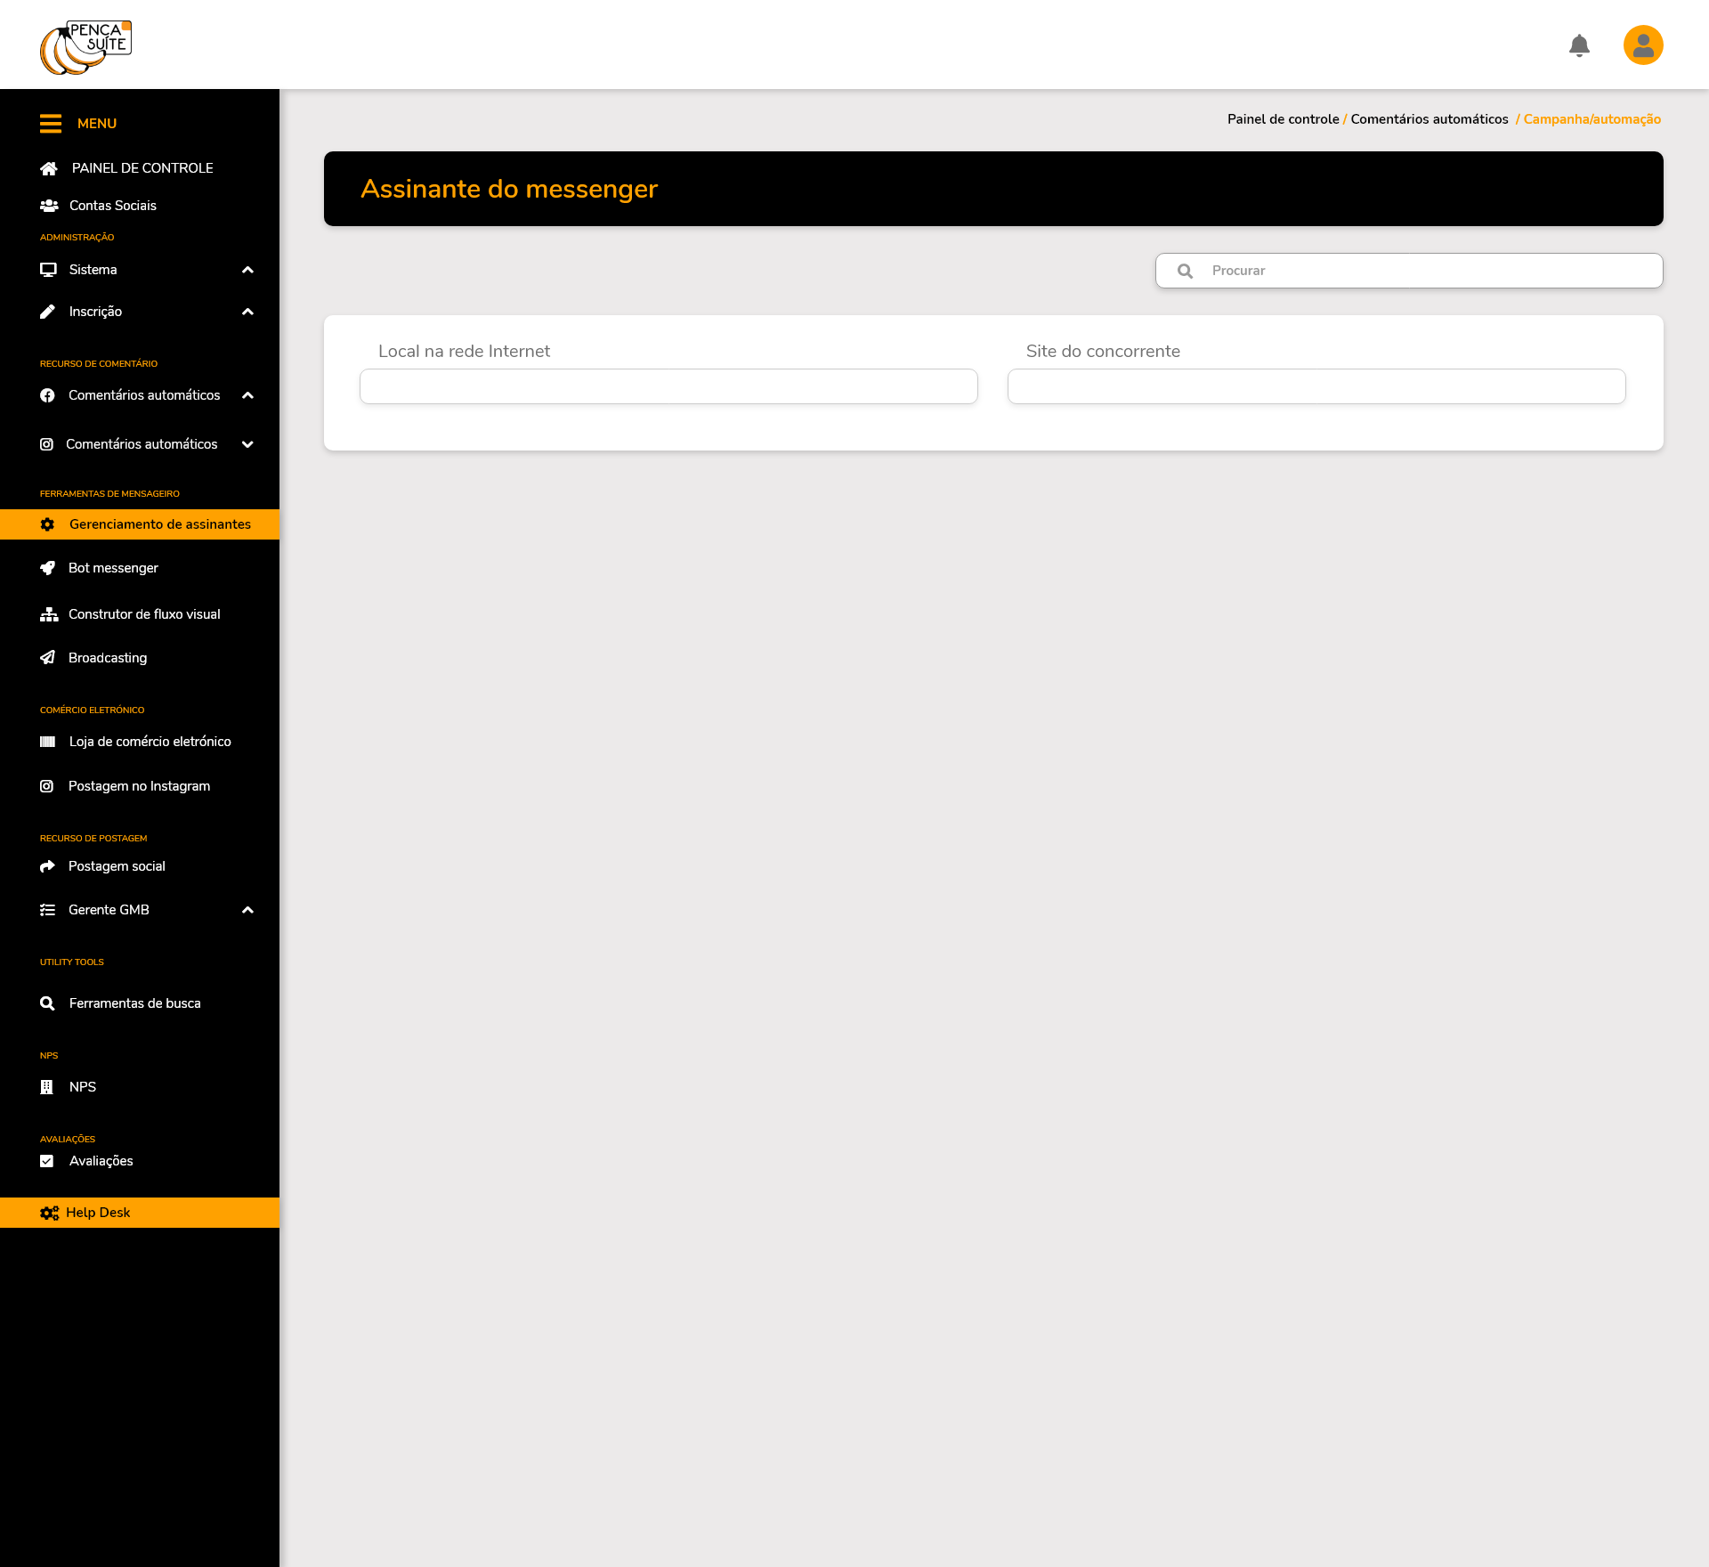Click the Penca Suite logo
The width and height of the screenshot is (1709, 1567).
point(85,47)
